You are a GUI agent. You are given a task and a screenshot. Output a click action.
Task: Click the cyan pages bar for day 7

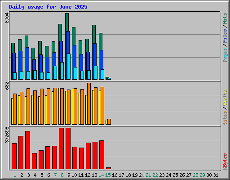click(55, 72)
